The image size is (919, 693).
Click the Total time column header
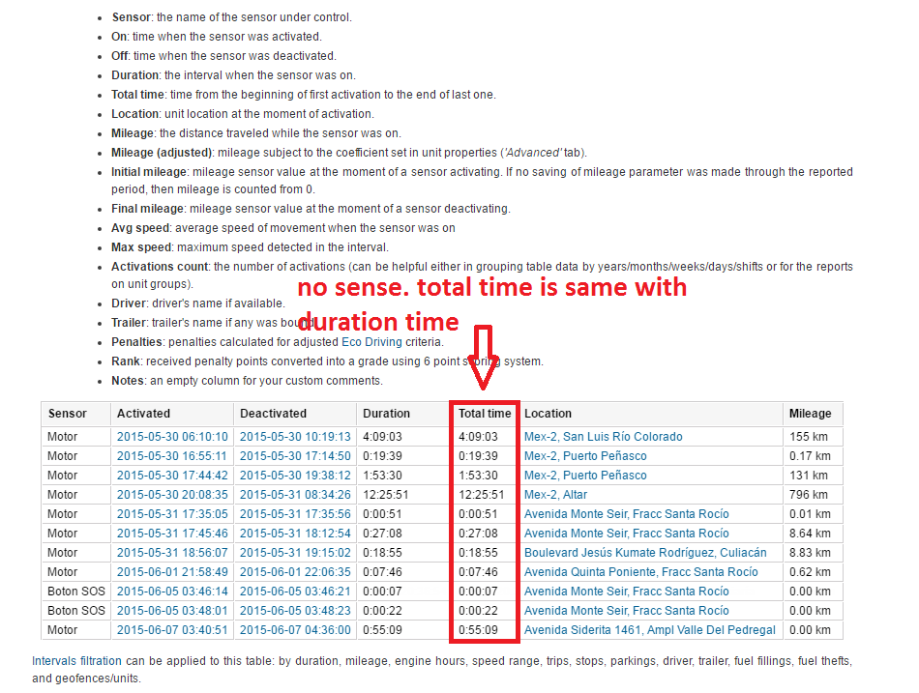[485, 414]
